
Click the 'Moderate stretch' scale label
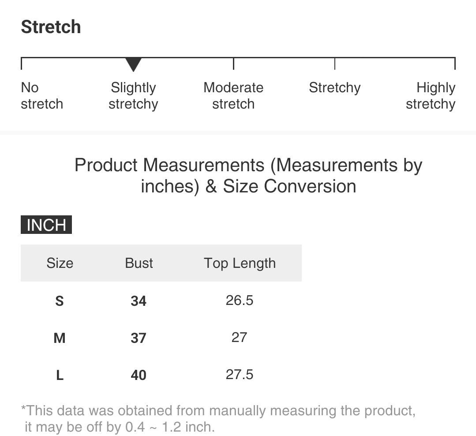coord(233,96)
